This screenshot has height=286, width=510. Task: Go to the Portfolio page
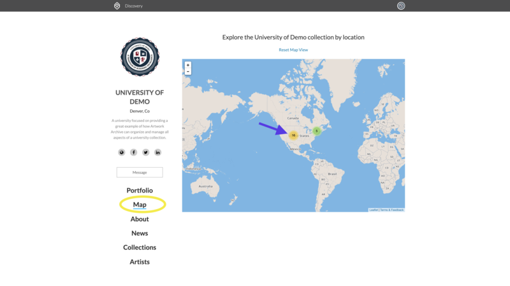tap(140, 191)
